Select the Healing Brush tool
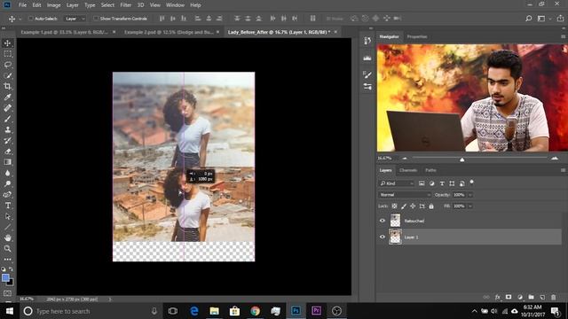 click(x=8, y=108)
